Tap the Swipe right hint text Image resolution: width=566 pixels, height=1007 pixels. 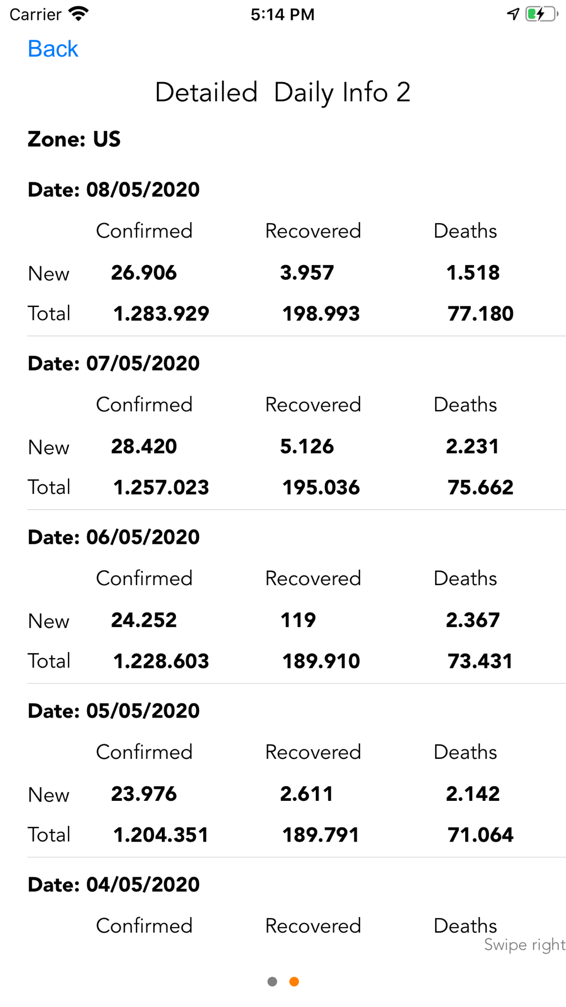[x=524, y=945]
